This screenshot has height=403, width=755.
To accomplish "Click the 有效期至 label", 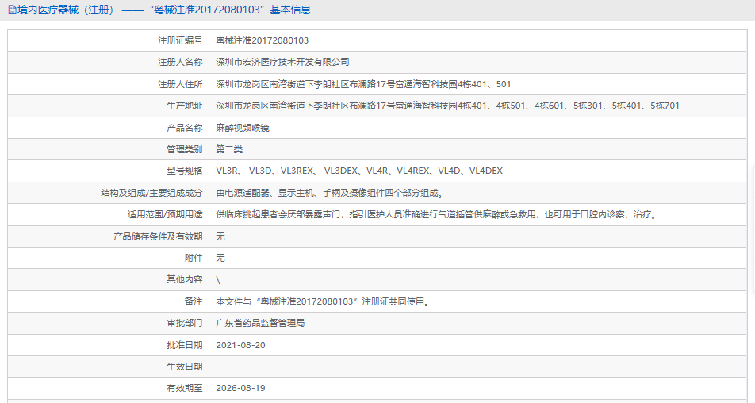I will click(185, 388).
